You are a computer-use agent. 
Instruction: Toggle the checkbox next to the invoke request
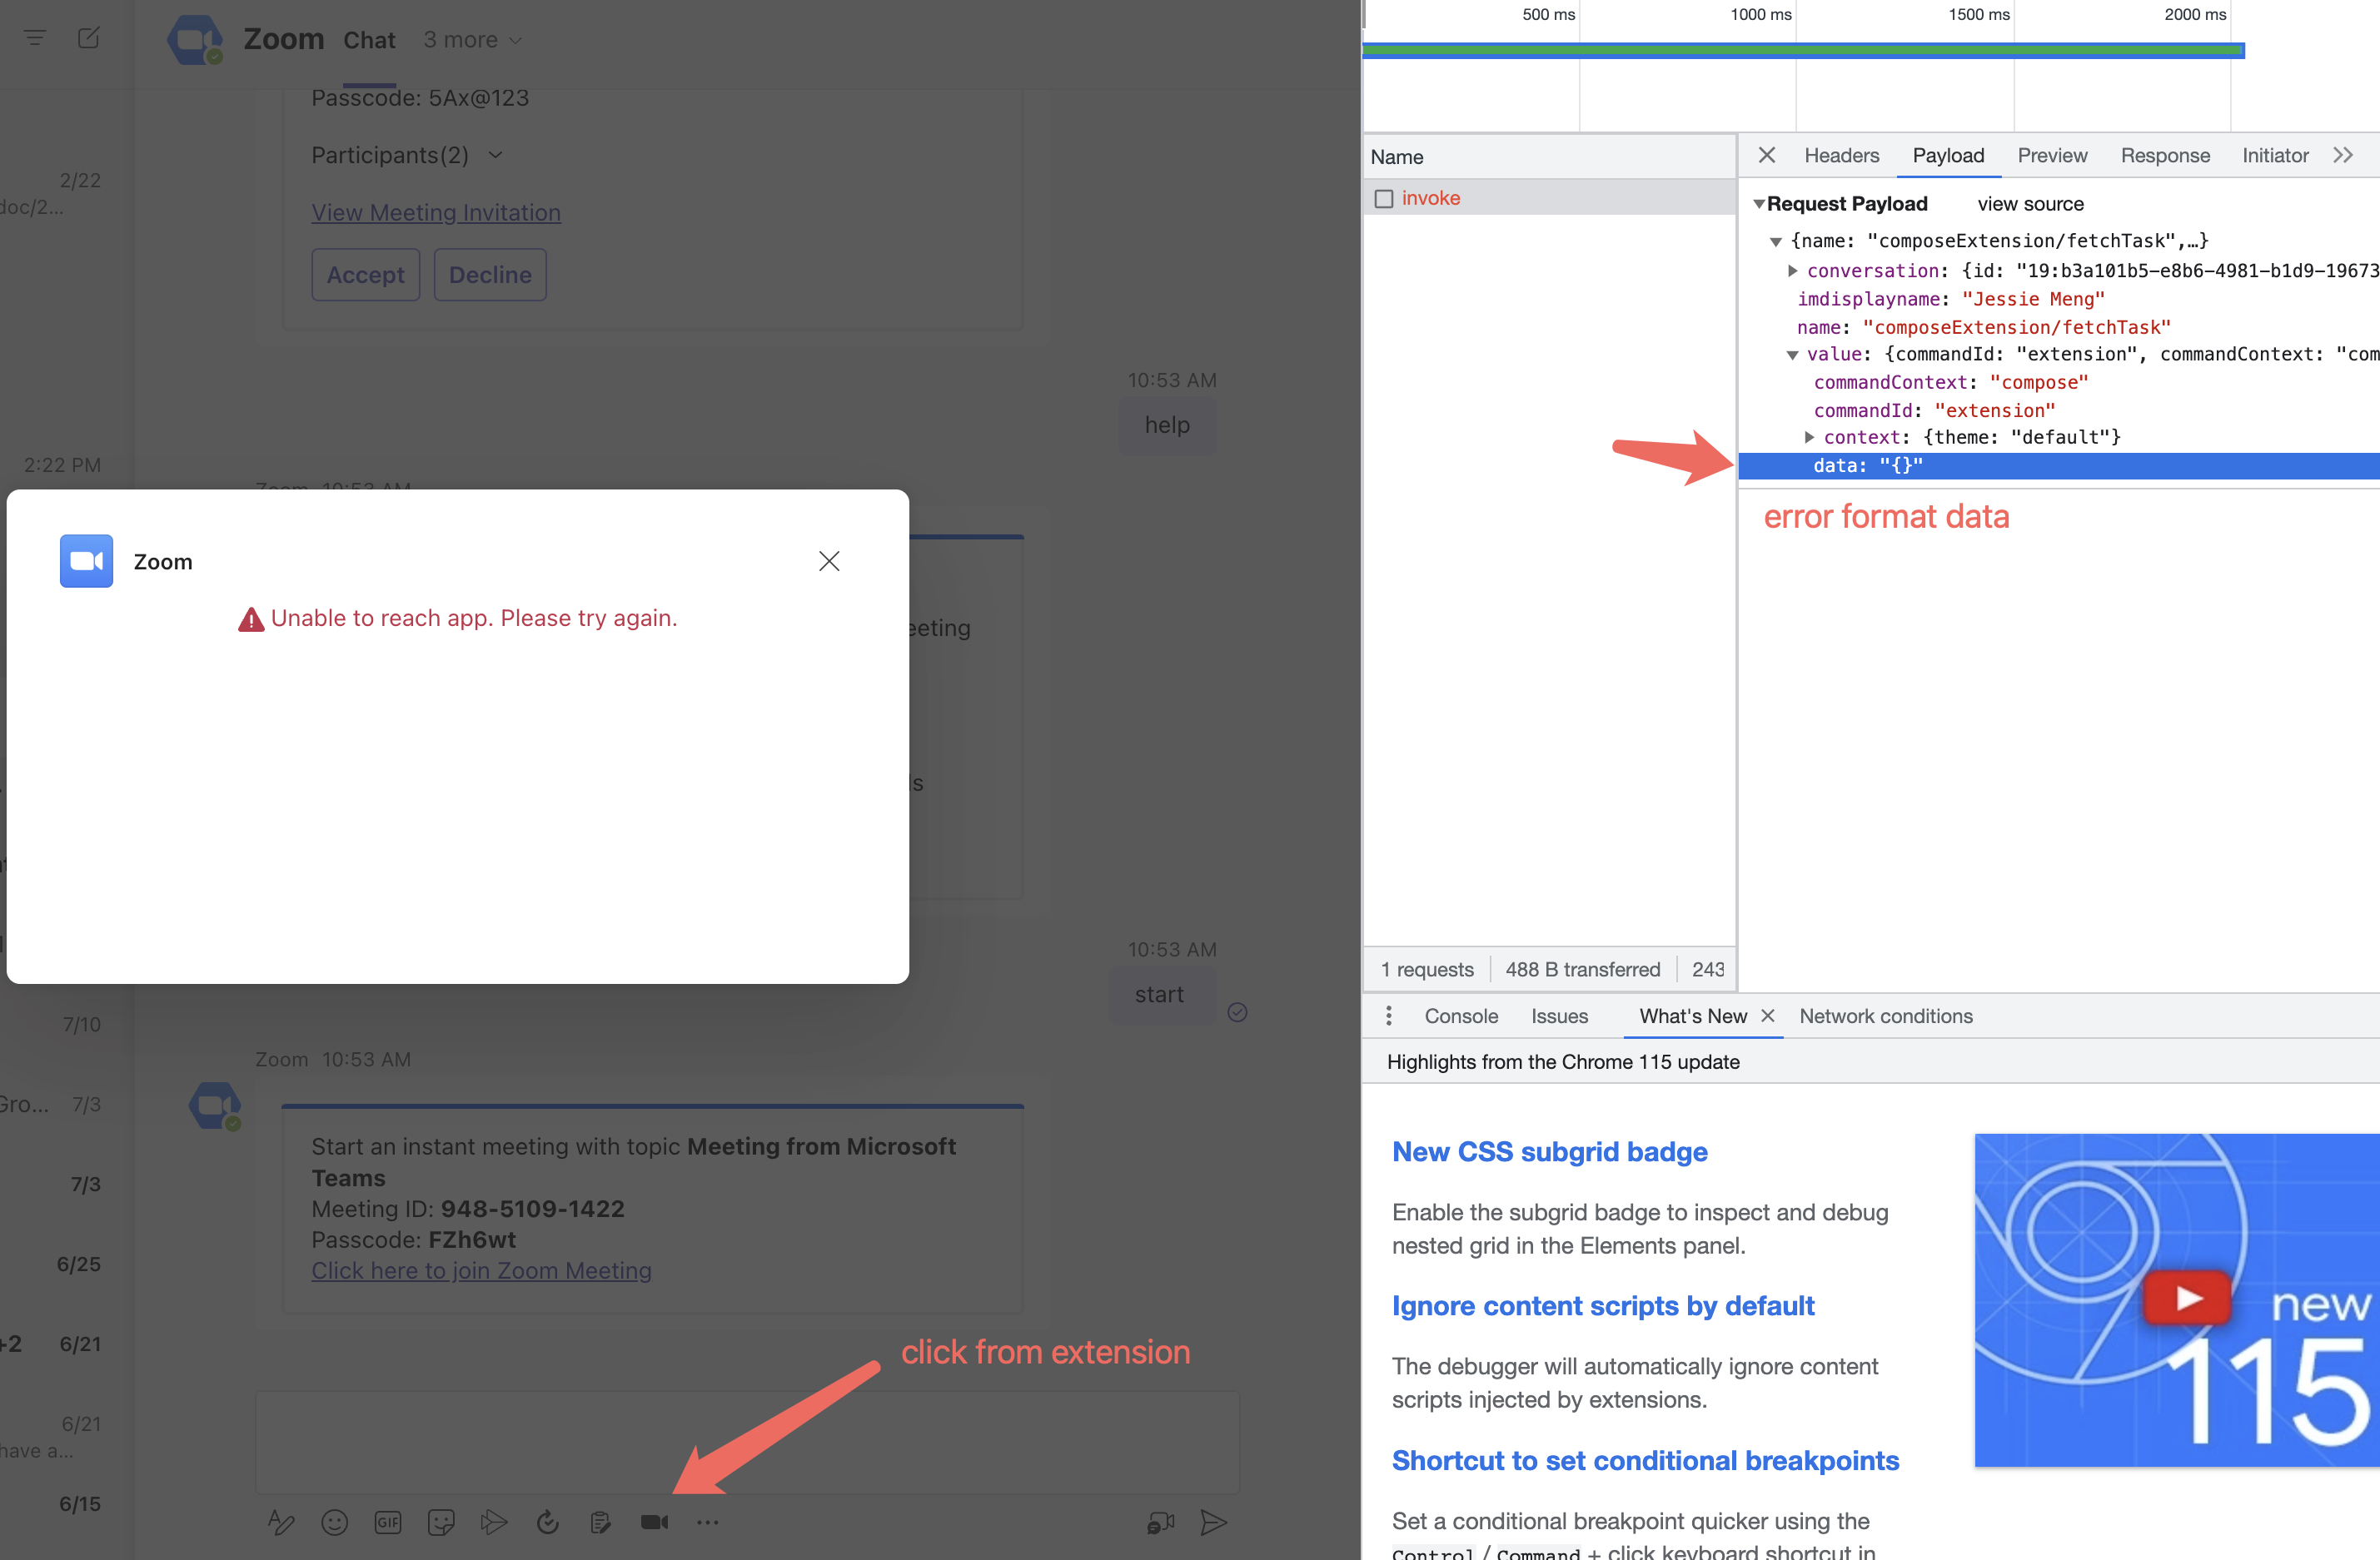click(x=1384, y=198)
